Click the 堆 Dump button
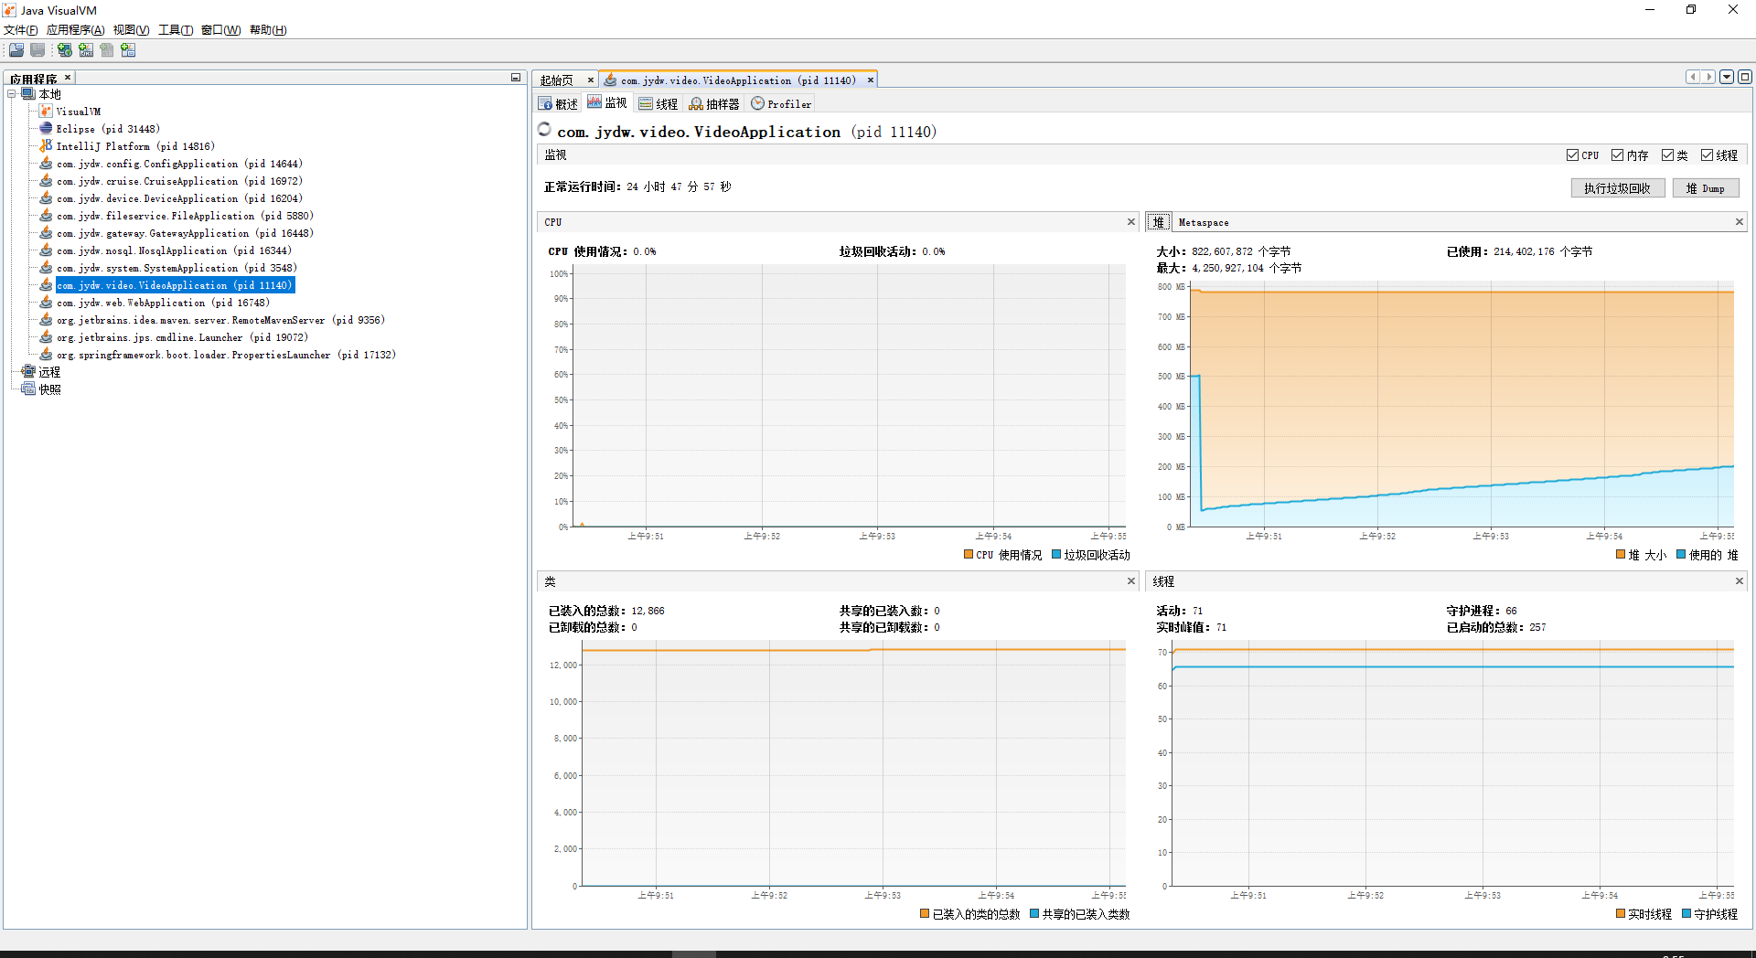This screenshot has height=958, width=1756. [x=1706, y=188]
